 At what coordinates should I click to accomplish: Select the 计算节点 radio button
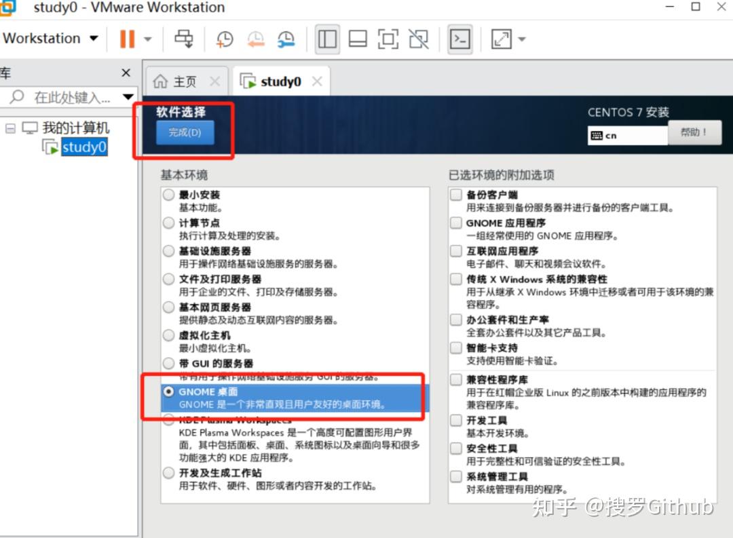169,223
